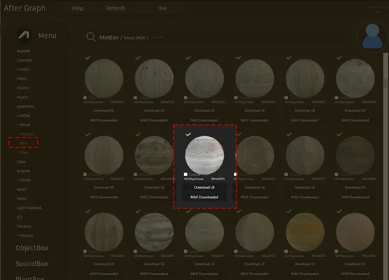Image resolution: width=389 pixels, height=280 pixels.
Task: Toggle the Corona checkbox under the top-right material
Action: 337,98
